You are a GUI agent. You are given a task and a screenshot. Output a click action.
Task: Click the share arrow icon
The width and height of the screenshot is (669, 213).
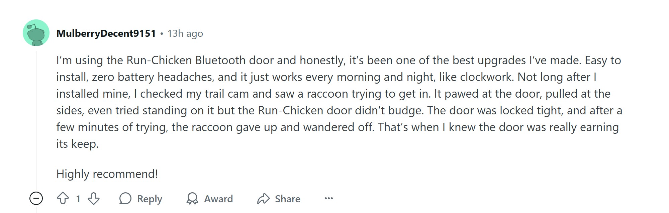pos(263,199)
